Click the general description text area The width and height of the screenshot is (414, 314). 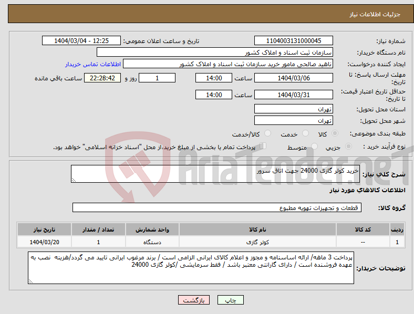click(x=215, y=174)
